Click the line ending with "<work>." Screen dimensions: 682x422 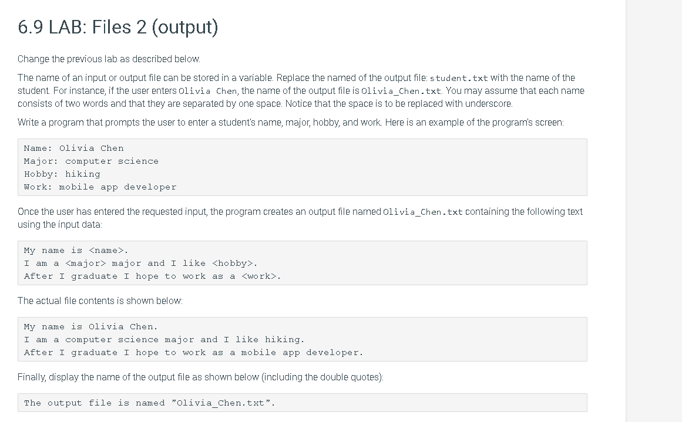point(153,276)
